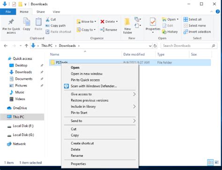This screenshot has height=170, width=222.
Task: Expand the Give access to submenu
Action: (134, 94)
